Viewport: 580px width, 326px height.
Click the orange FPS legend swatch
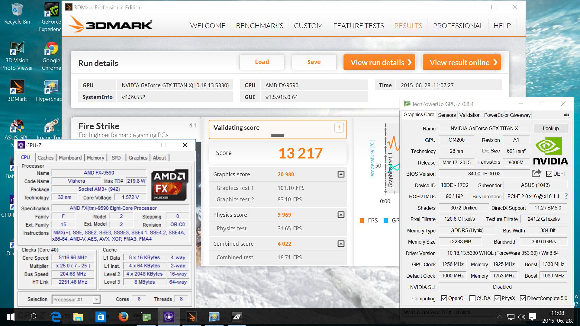[x=362, y=220]
